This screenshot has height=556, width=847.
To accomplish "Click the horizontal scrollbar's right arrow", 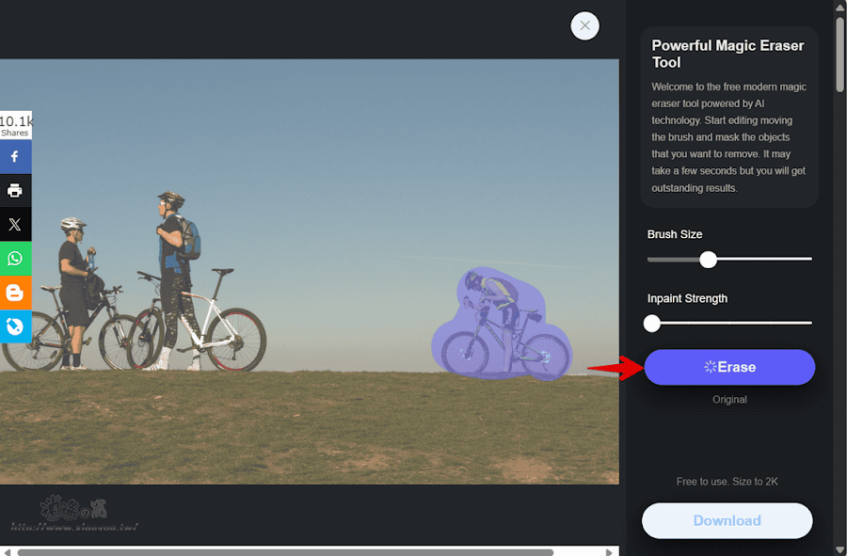I will coord(609,552).
